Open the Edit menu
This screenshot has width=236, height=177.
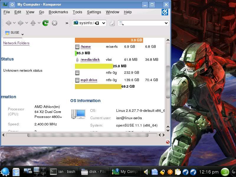[18, 12]
